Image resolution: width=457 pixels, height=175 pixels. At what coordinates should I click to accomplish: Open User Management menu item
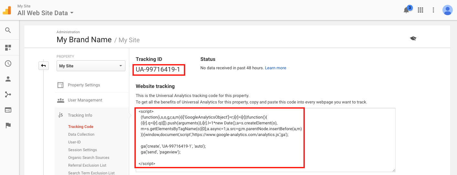85,100
